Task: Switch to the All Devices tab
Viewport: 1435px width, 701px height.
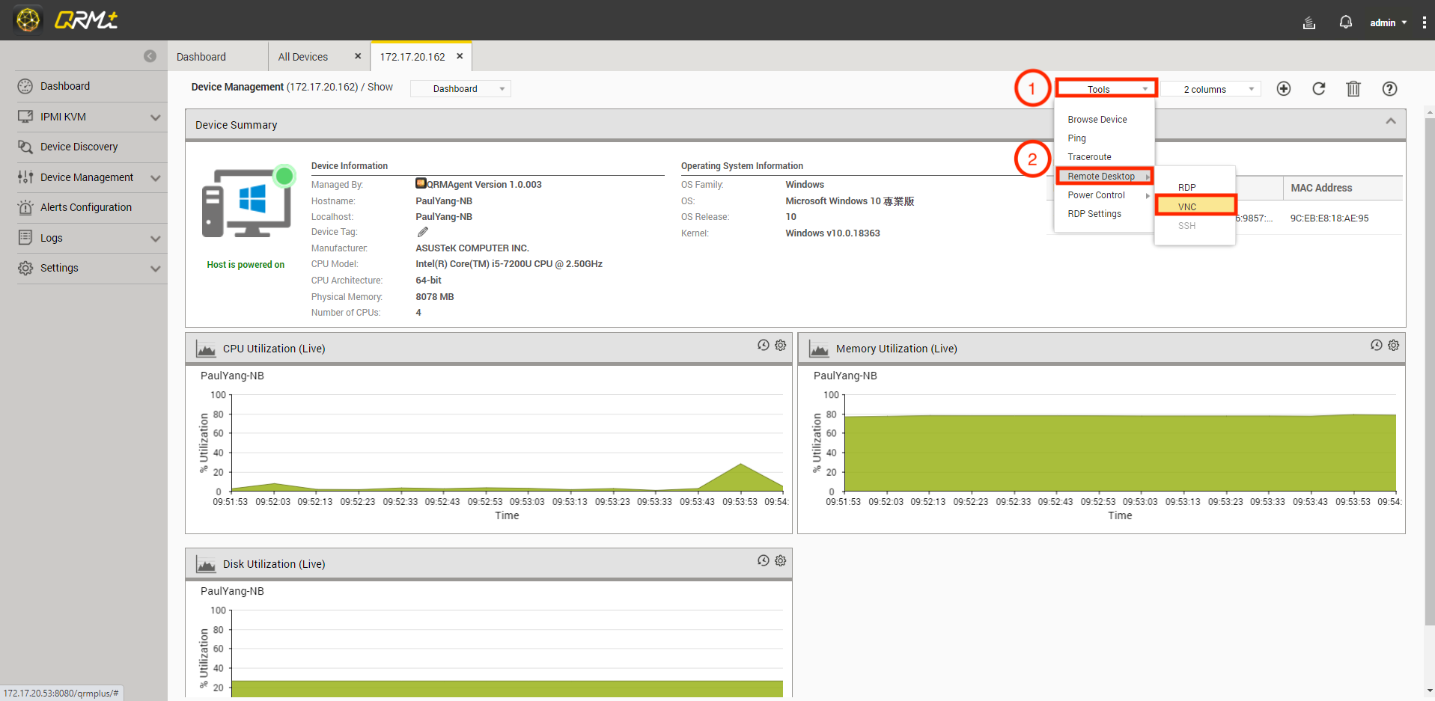Action: (x=303, y=57)
